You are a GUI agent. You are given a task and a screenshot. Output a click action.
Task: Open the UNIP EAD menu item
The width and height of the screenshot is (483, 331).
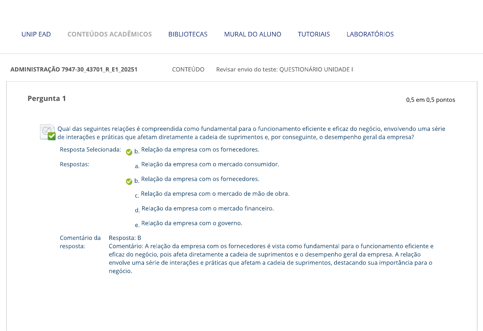coord(36,34)
